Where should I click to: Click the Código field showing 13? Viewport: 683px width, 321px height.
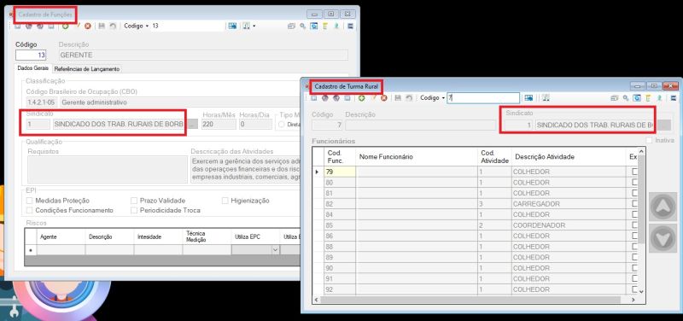click(31, 55)
